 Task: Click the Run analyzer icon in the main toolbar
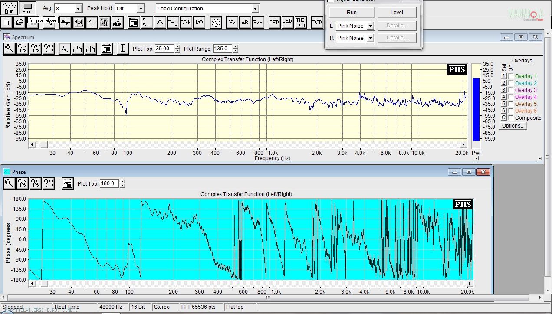(9, 8)
